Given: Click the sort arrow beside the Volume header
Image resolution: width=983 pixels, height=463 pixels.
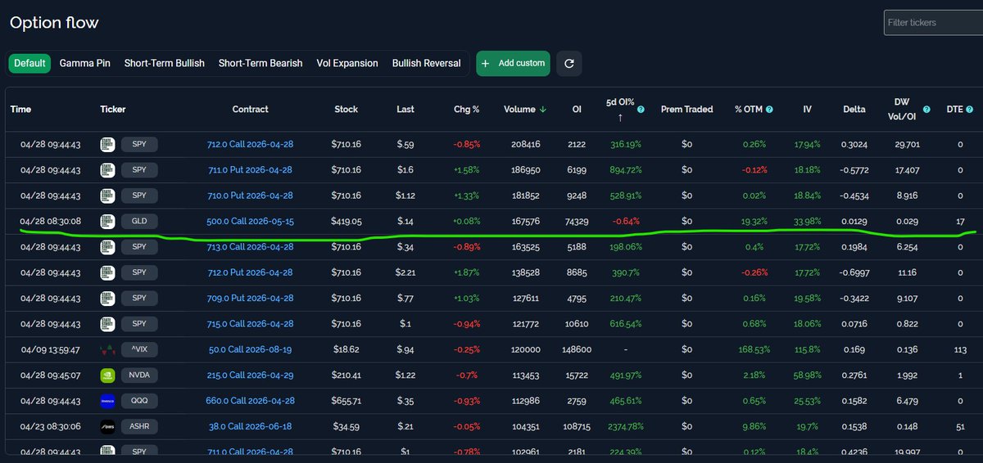Looking at the screenshot, I should pyautogui.click(x=543, y=109).
